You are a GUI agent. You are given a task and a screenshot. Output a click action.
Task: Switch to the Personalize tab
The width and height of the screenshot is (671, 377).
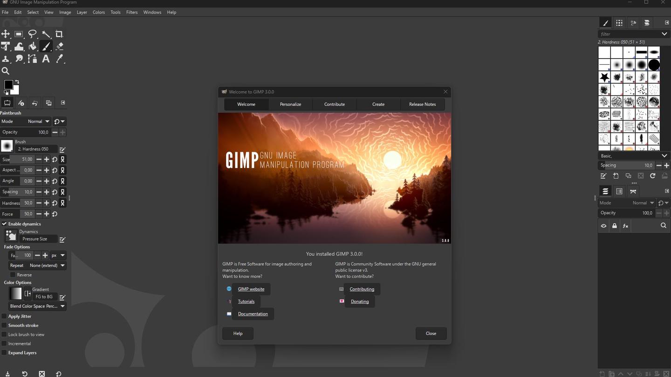point(290,104)
